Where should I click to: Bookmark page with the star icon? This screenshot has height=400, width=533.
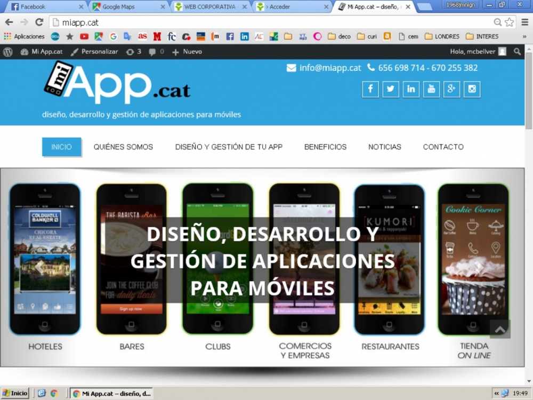coord(510,22)
